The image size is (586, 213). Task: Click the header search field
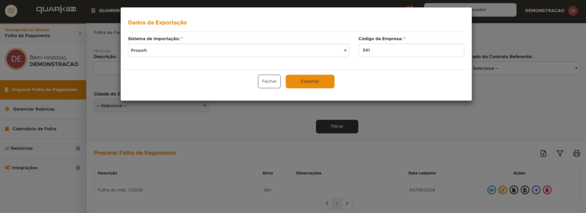point(470,10)
